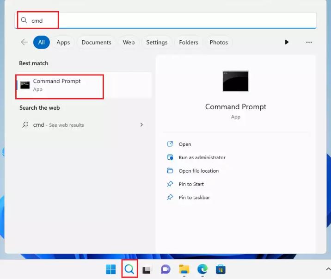Expand web results chevron for cmd

pyautogui.click(x=141, y=124)
